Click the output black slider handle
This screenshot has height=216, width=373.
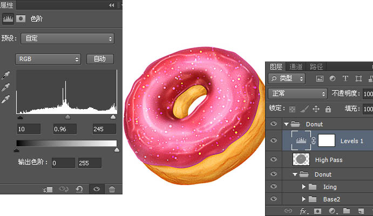coord(16,150)
